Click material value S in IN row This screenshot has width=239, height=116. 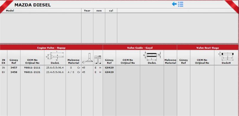(71, 68)
